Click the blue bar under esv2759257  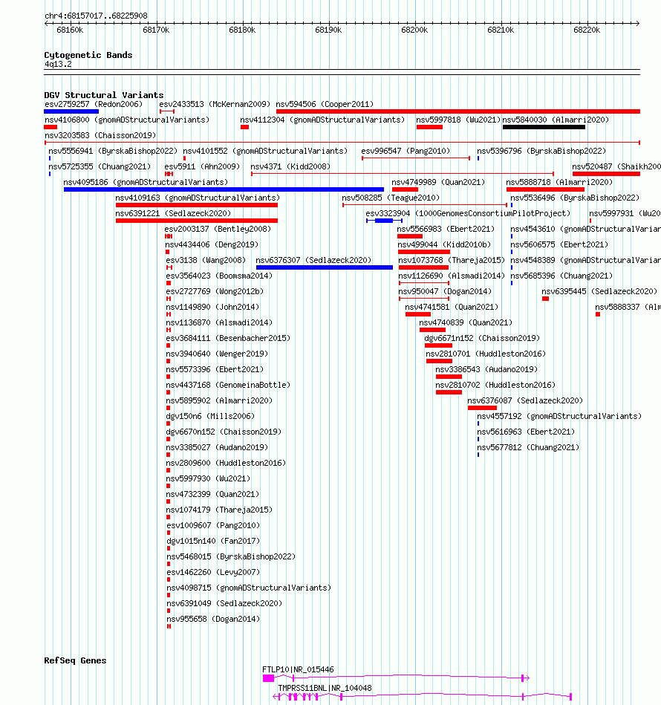coord(71,111)
